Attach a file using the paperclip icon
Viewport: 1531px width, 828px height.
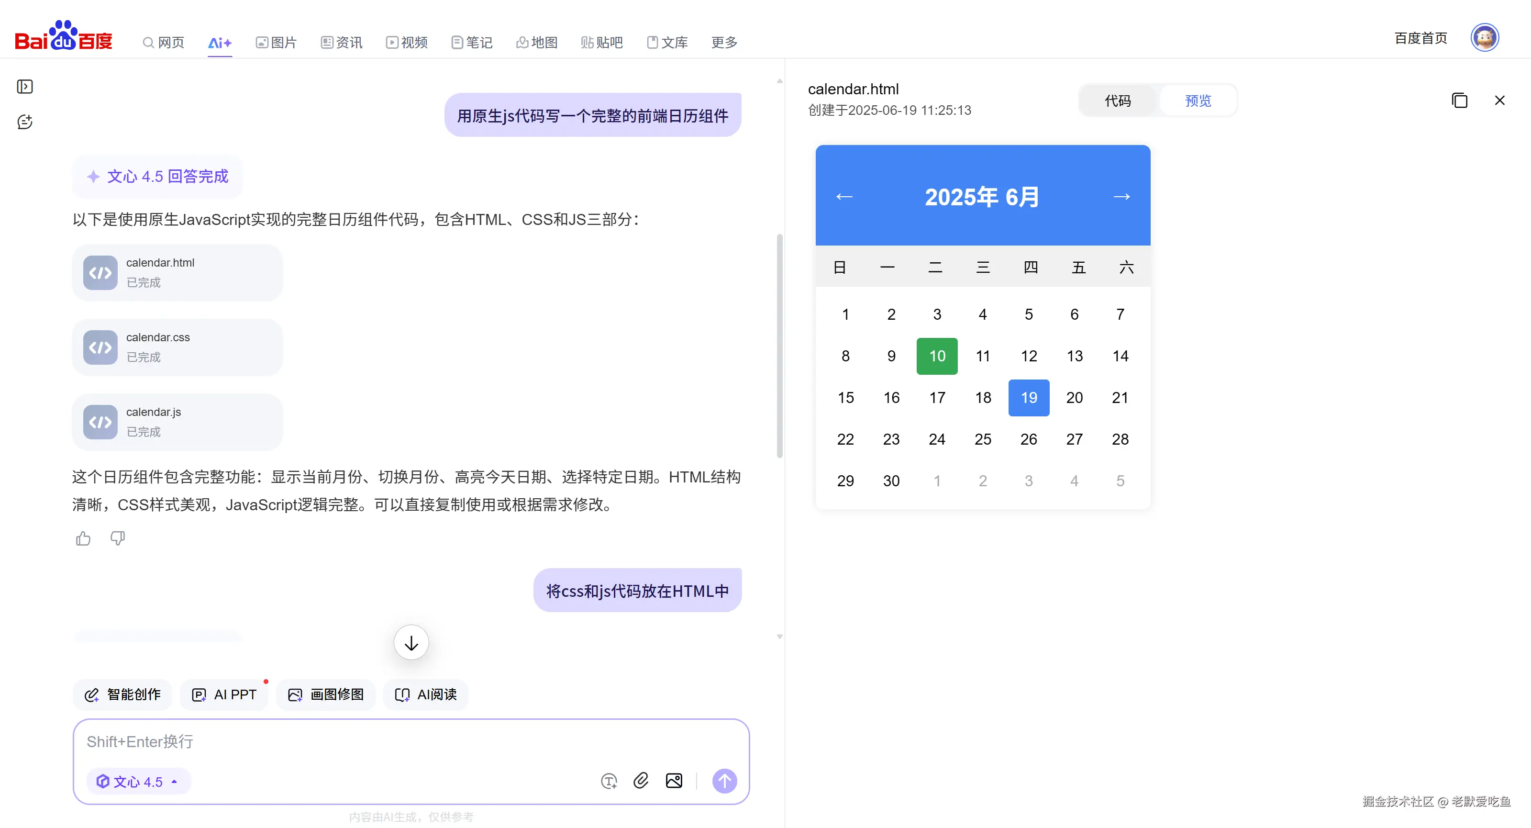(x=641, y=781)
